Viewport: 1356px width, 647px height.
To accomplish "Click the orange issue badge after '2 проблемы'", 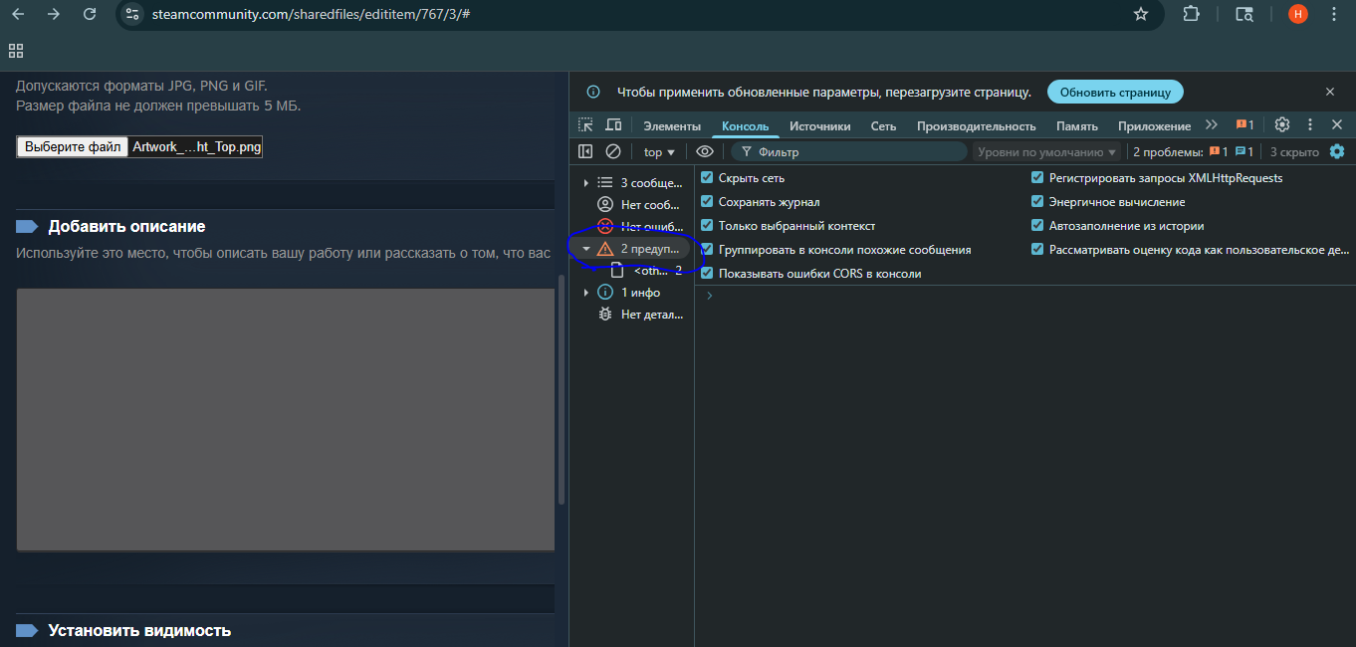I will 1219,152.
